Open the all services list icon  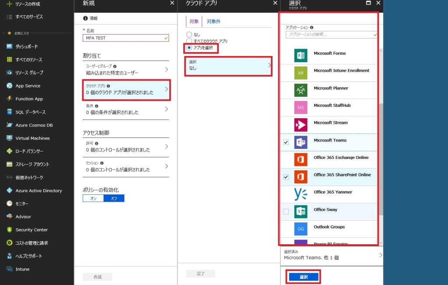pos(10,17)
